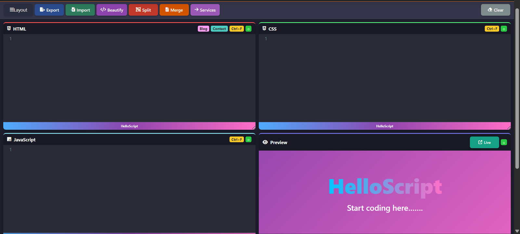520x234 pixels.
Task: Click the Merge button
Action: pyautogui.click(x=174, y=10)
